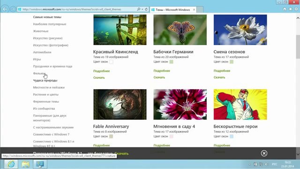Click 'Скачать' under Смена сезонов
Screen dimensions: 300x169
pos(219,77)
